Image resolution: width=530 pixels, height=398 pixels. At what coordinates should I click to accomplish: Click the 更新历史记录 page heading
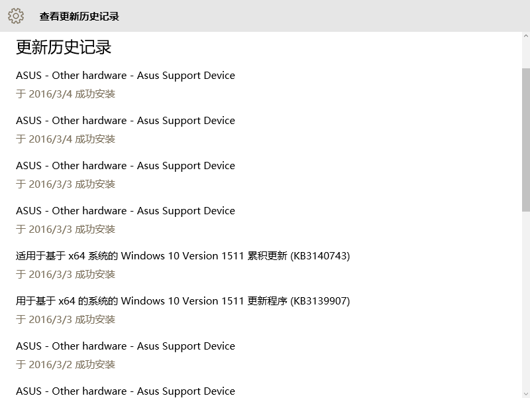[x=64, y=47]
